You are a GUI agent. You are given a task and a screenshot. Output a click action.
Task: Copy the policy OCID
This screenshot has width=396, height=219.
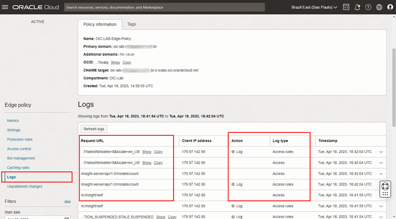point(127,62)
